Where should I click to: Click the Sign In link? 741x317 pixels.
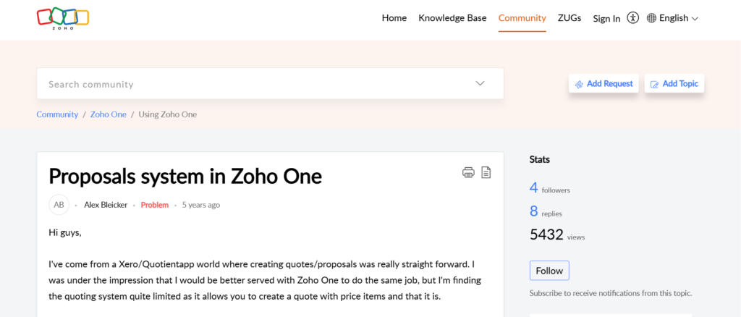[x=606, y=19]
